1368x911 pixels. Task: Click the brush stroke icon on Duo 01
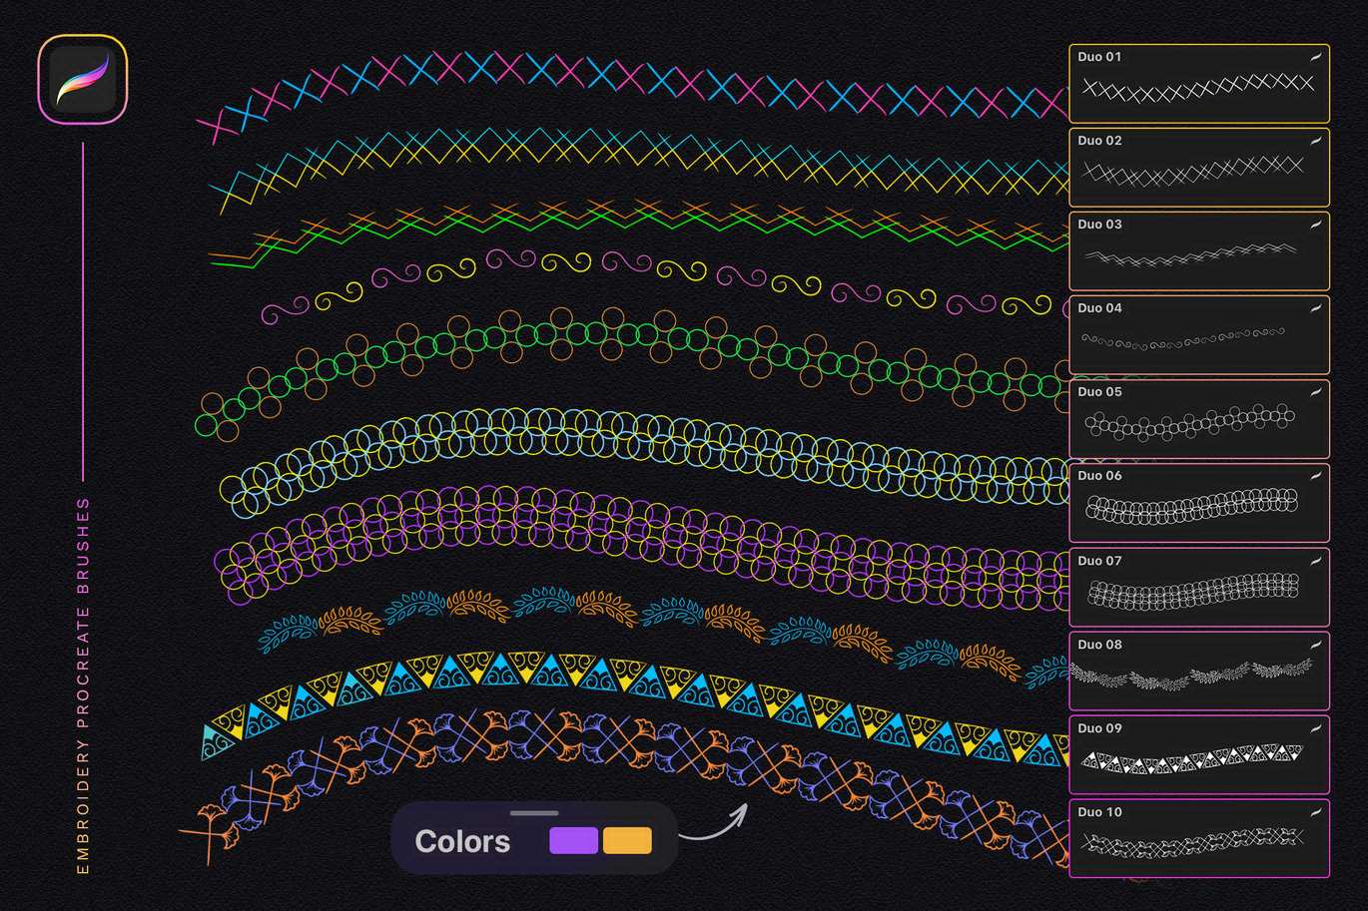coord(1315,58)
